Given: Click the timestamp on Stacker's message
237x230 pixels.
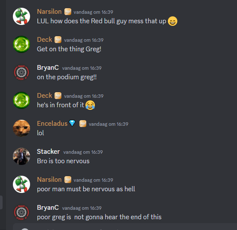Looking at the screenshot, I should click(x=83, y=152).
